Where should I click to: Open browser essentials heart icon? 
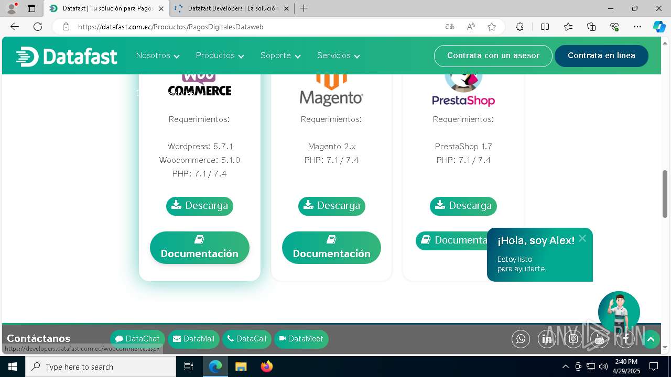(x=614, y=27)
